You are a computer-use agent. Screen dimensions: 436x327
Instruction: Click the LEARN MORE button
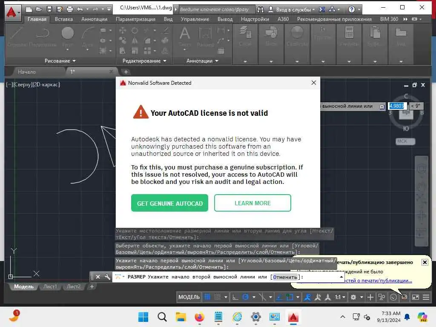[x=252, y=203]
